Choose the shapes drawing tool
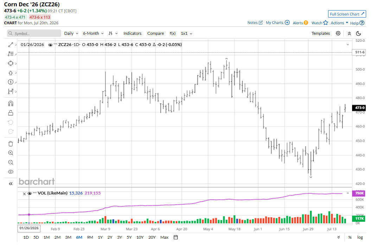 (x=11, y=64)
